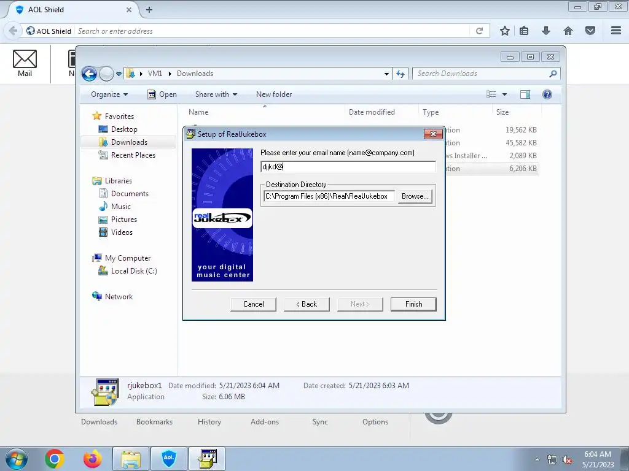Click the network icon in system tray
This screenshot has height=471, width=629.
pos(552,460)
